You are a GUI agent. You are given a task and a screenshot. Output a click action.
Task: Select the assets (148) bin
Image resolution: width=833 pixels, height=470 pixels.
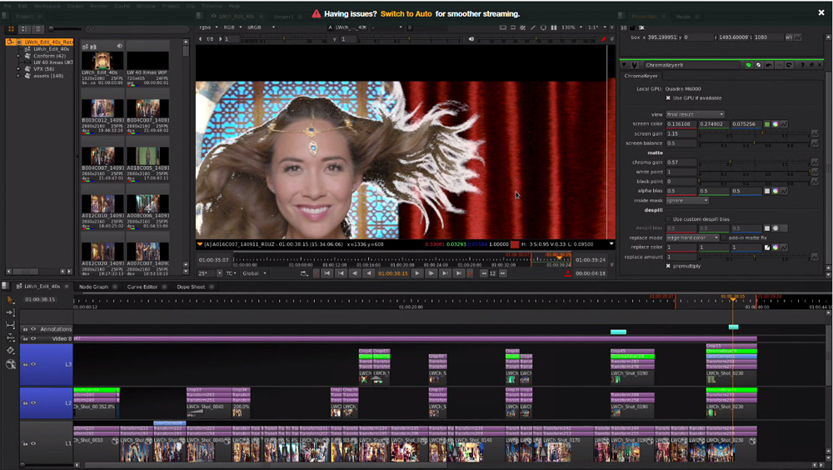tap(48, 76)
